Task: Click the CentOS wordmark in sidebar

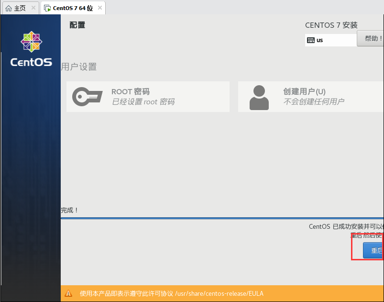Action: coord(31,62)
